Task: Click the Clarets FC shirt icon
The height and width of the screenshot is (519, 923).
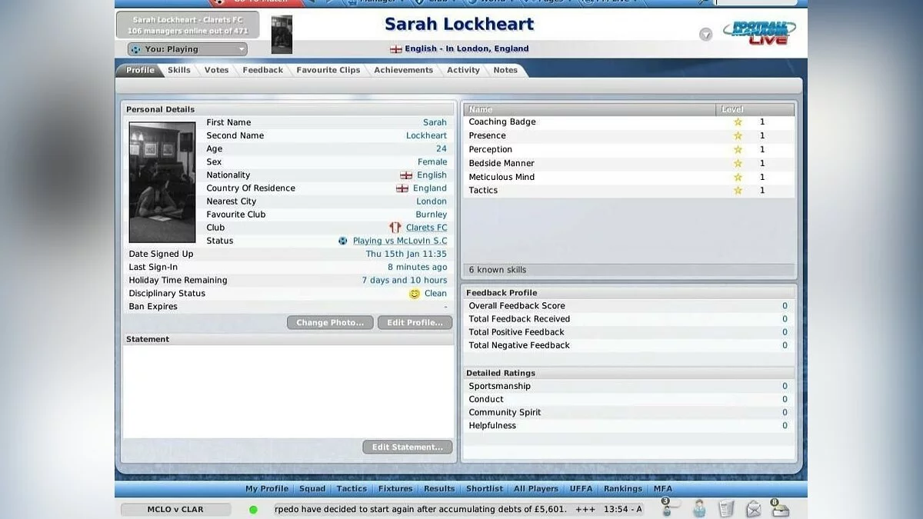Action: (x=395, y=228)
